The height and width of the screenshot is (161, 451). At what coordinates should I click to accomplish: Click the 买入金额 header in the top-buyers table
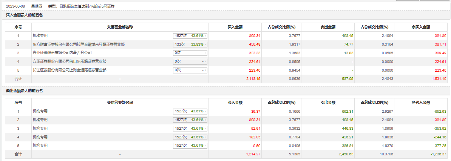235,27
